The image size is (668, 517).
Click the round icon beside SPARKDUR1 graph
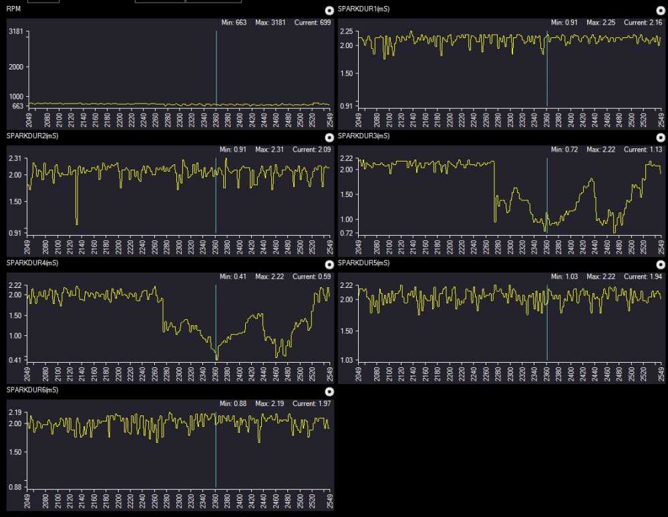click(x=660, y=10)
